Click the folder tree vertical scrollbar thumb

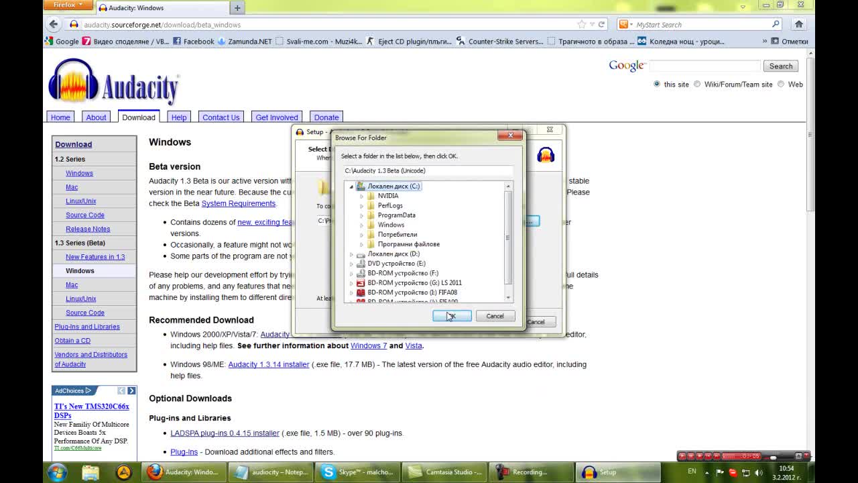(508, 236)
